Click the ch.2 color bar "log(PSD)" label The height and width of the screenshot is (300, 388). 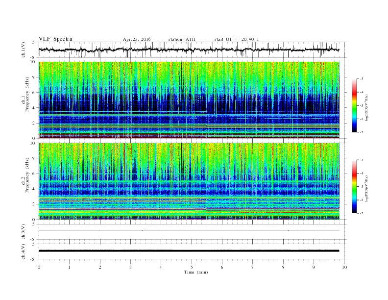point(367,189)
